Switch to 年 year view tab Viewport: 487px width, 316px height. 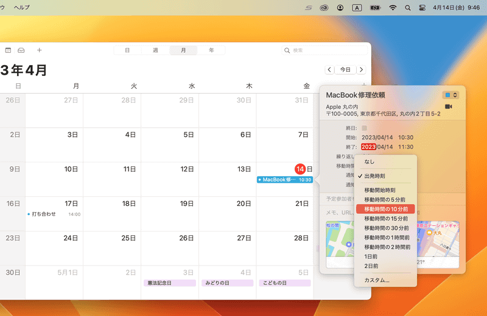pos(211,50)
